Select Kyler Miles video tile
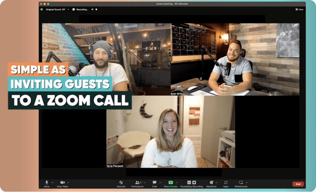The height and width of the screenshot is (192, 316). point(235,59)
